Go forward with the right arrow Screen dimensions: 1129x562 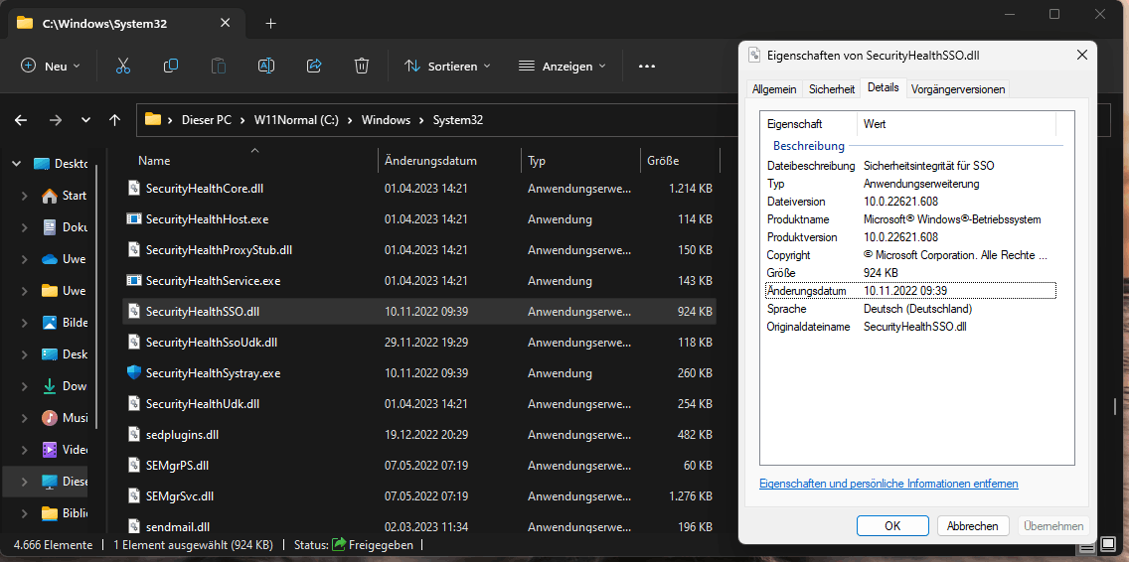point(56,120)
